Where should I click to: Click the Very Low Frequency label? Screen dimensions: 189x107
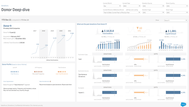pos(38,74)
